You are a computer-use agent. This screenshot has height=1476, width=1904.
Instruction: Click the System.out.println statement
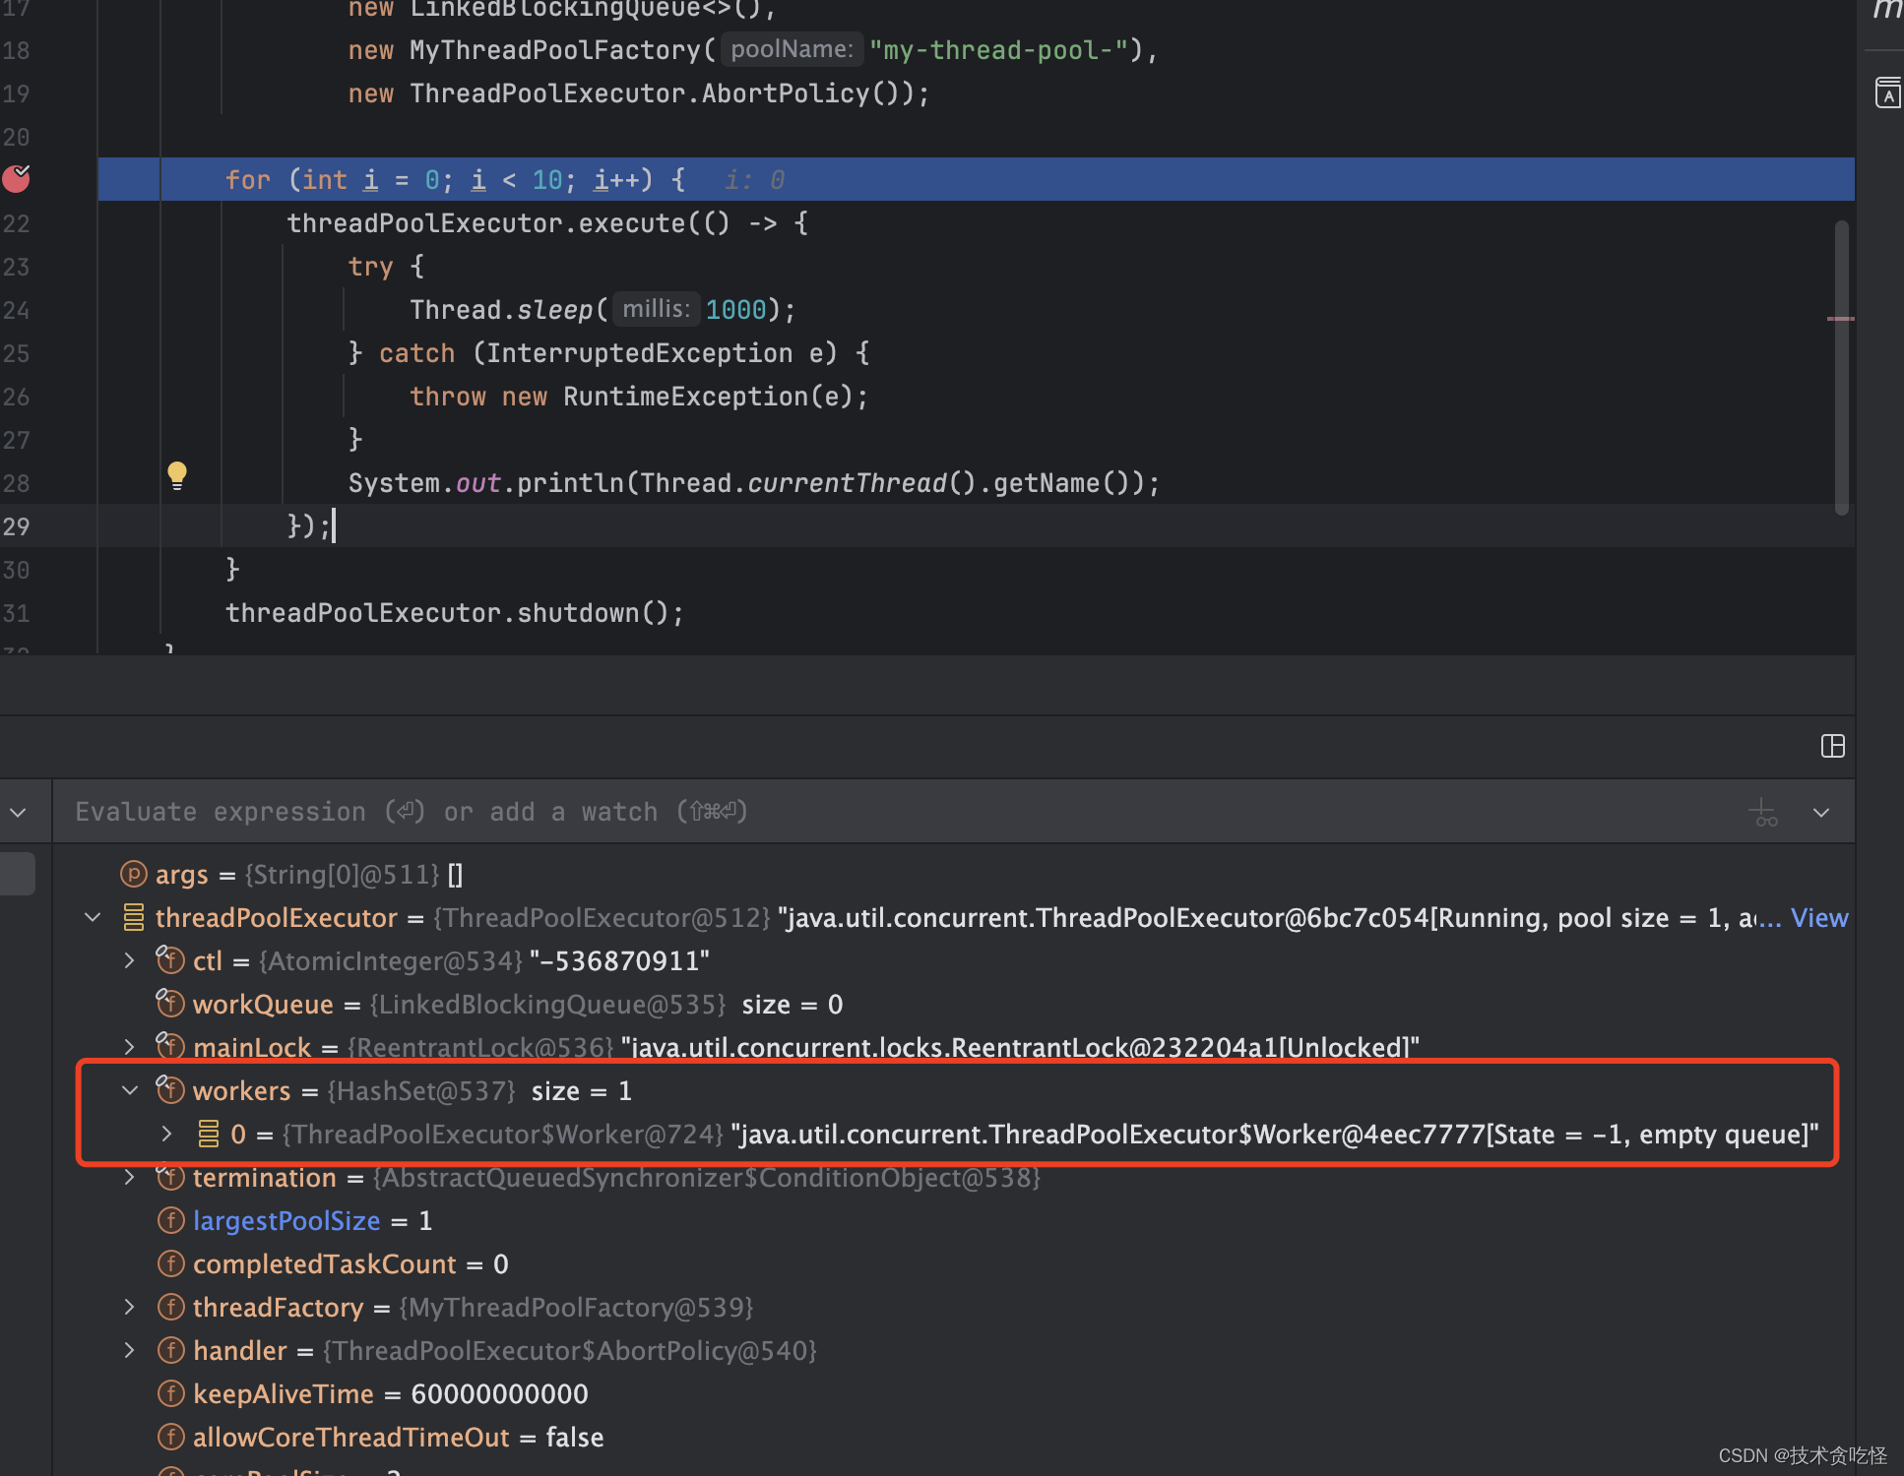pyautogui.click(x=754, y=483)
